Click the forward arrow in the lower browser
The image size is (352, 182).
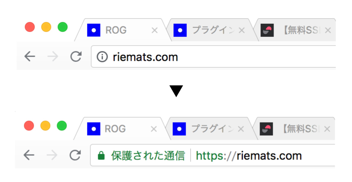click(52, 155)
